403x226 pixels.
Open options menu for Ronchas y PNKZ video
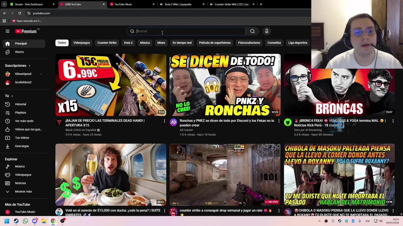(279, 121)
